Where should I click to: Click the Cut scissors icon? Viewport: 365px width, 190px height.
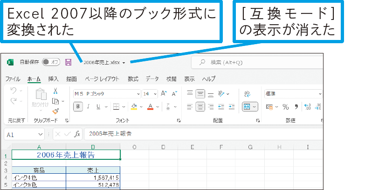point(55,91)
